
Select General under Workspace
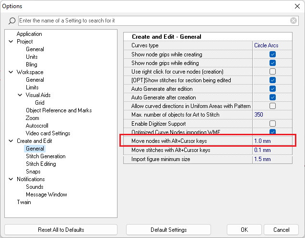point(35,80)
